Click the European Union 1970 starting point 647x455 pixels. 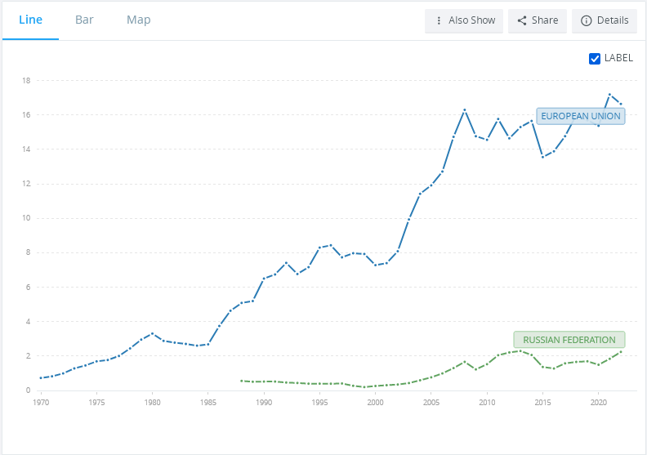click(41, 377)
